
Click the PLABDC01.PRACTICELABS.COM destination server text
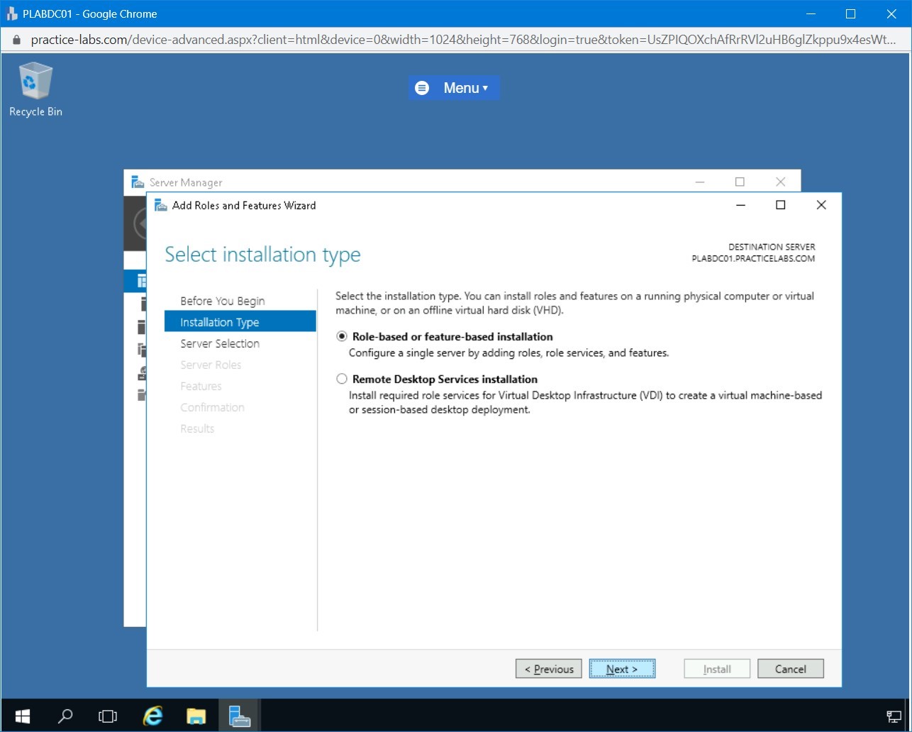pos(753,259)
